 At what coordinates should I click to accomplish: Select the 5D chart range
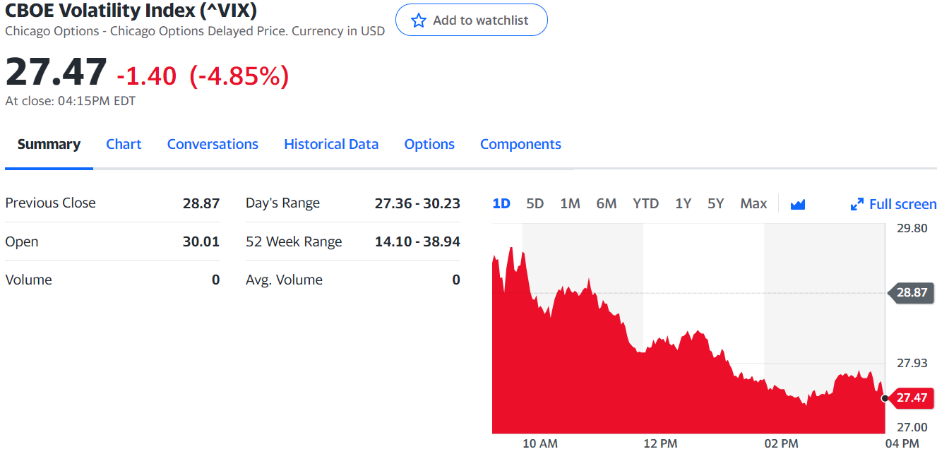tap(535, 203)
